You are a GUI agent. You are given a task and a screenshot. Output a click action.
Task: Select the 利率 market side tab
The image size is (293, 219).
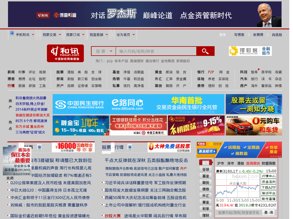pos(205,209)
